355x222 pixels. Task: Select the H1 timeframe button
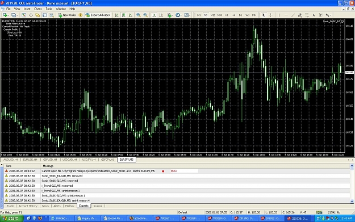point(227,15)
